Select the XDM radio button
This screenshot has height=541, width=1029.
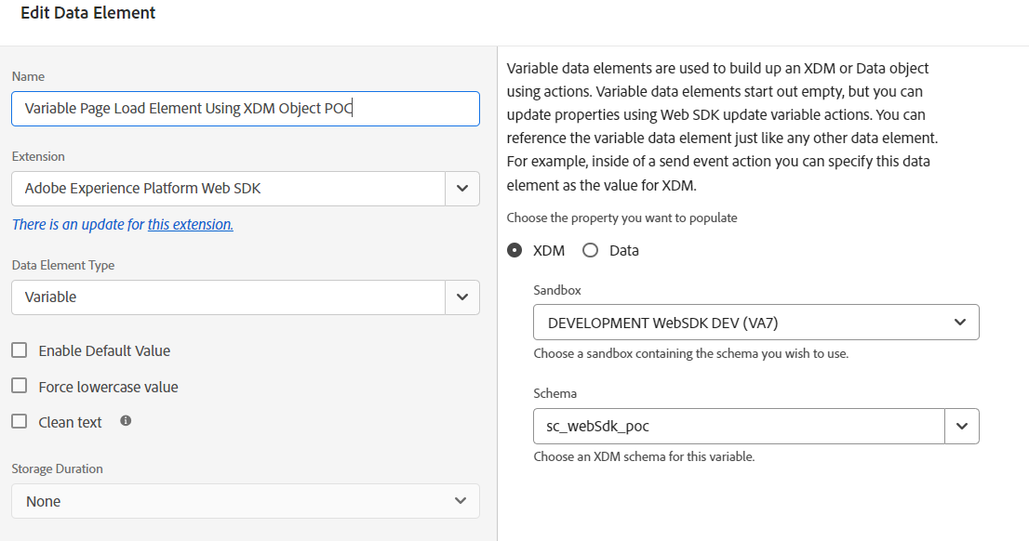point(514,250)
